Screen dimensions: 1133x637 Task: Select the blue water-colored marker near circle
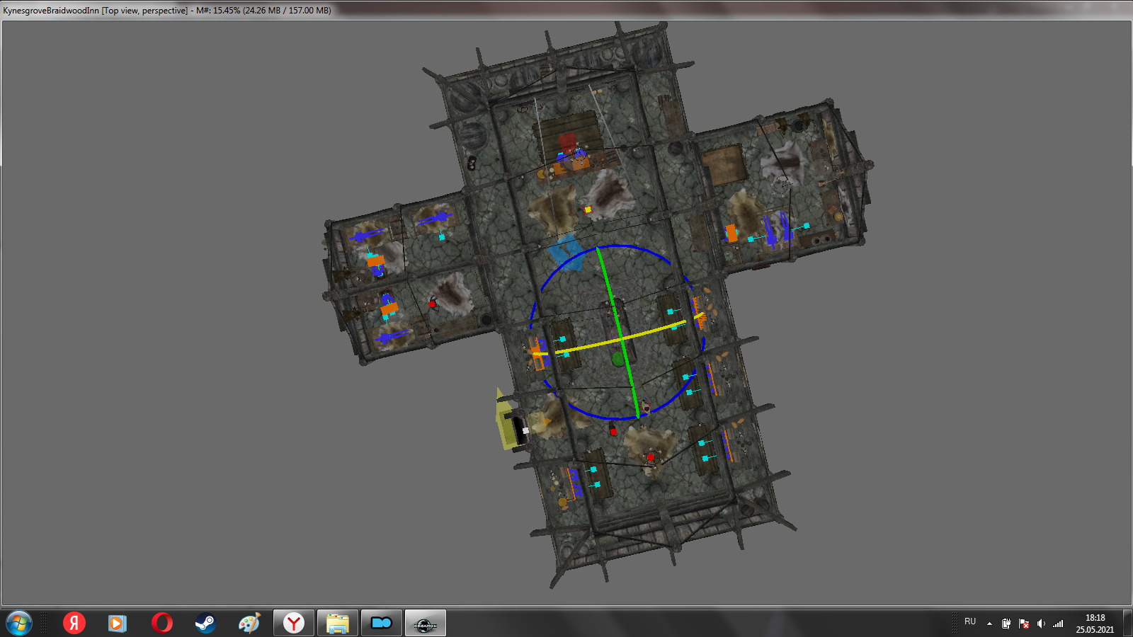coord(567,253)
